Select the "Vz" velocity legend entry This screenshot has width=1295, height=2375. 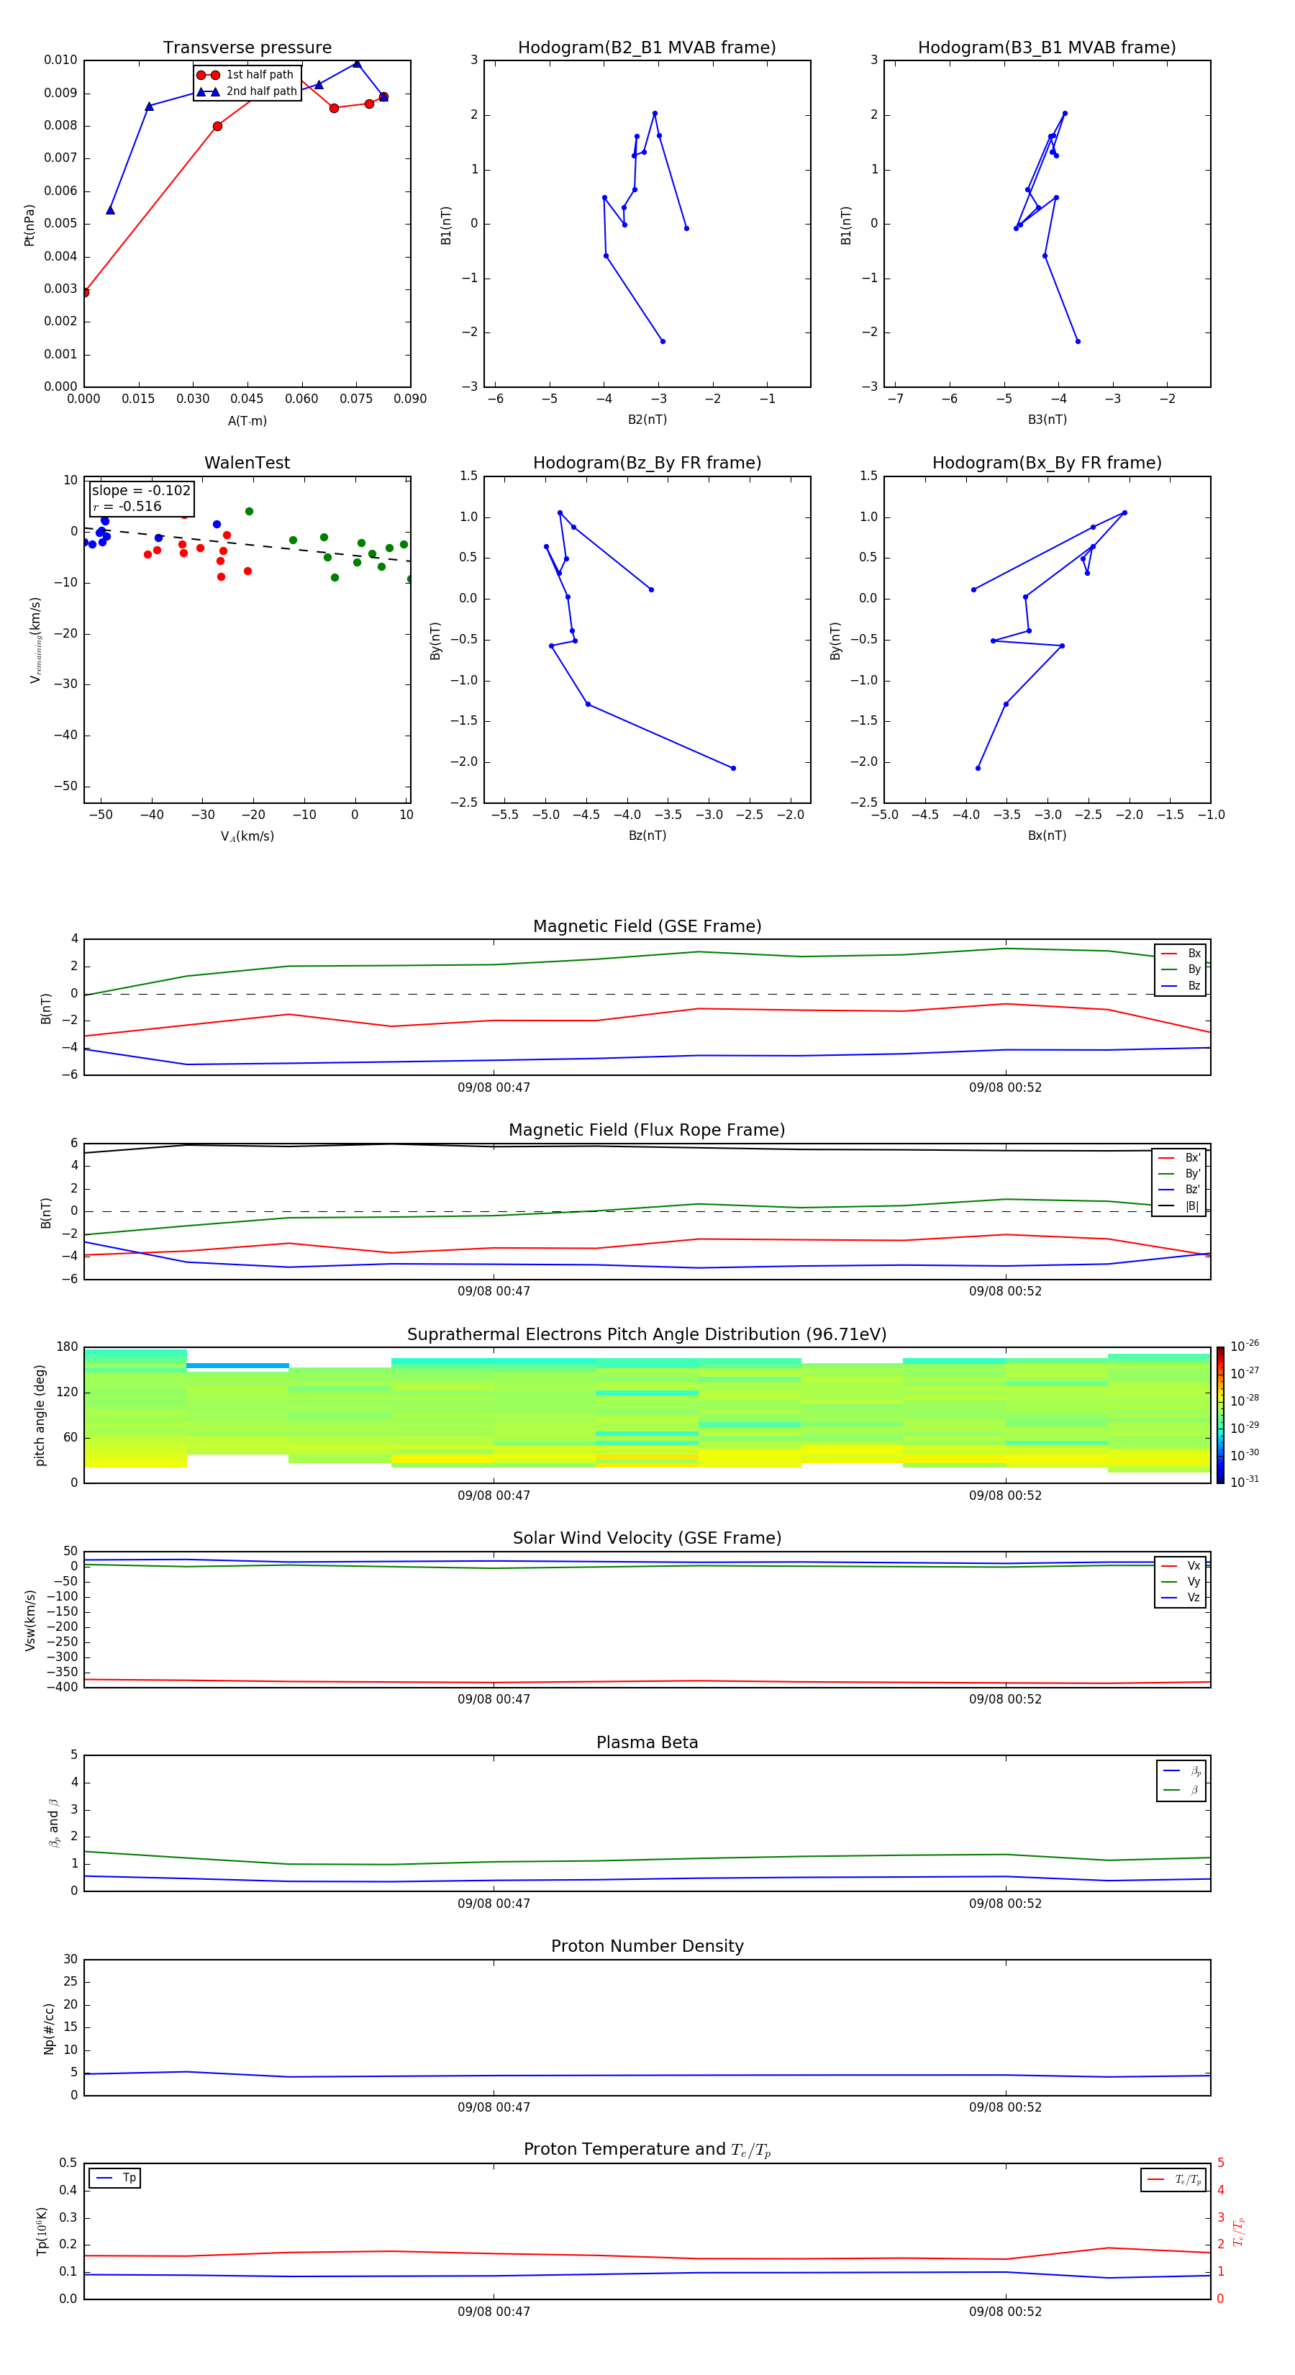(x=1181, y=1598)
